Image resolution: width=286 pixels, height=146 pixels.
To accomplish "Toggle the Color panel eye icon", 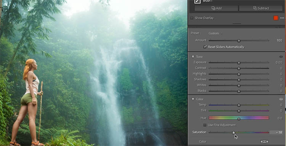I will coord(281,99).
